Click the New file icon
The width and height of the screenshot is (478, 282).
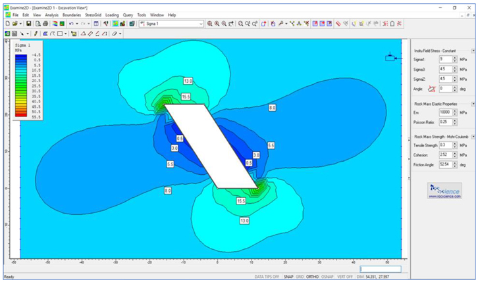point(7,24)
